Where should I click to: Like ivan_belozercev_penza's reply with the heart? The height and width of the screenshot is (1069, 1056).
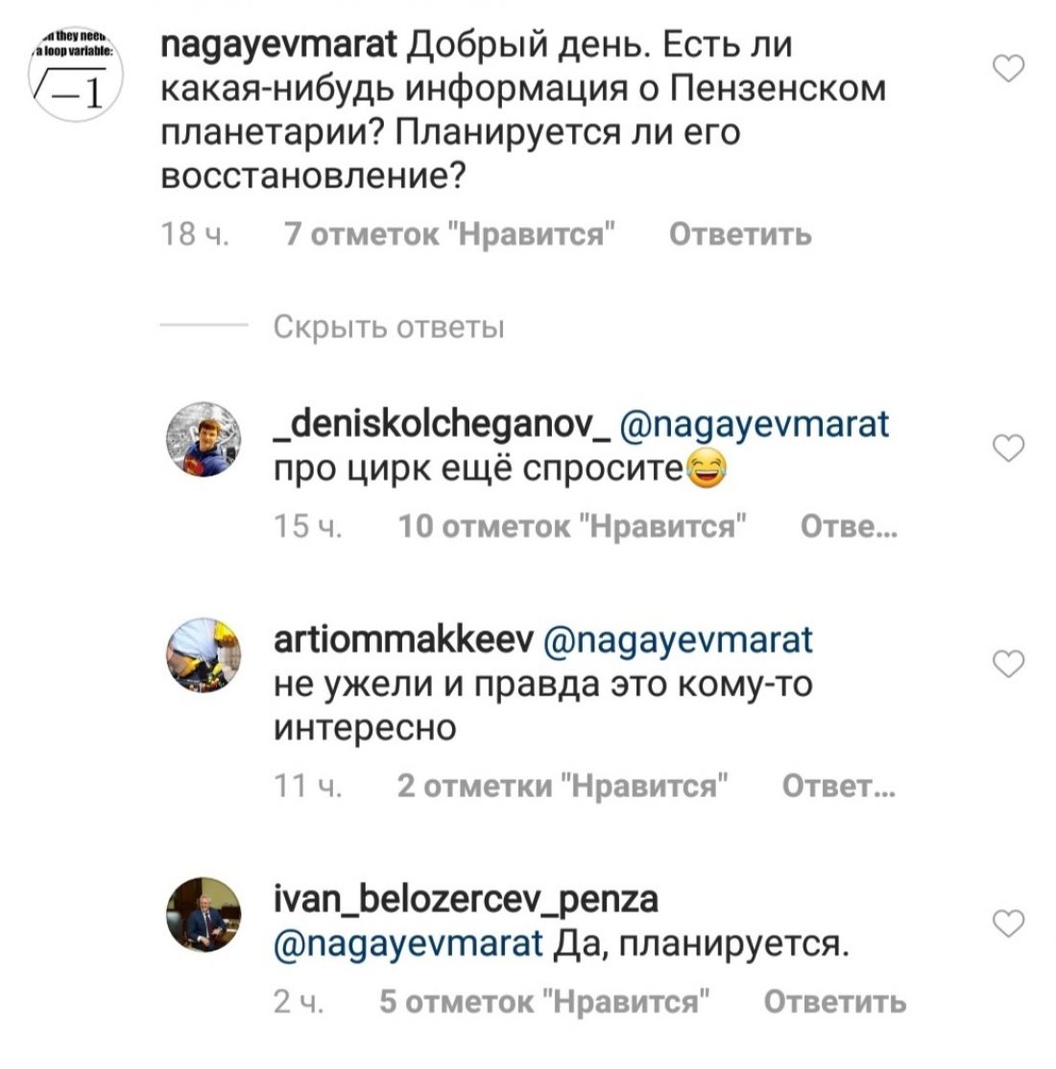(x=1008, y=924)
